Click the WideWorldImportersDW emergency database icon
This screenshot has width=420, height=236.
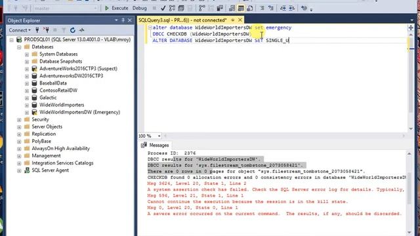tap(34, 112)
